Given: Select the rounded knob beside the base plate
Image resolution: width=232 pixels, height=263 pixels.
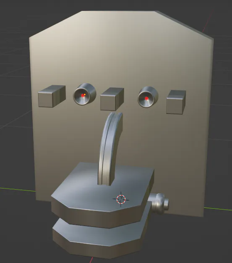Looking at the screenshot, I should 159,203.
